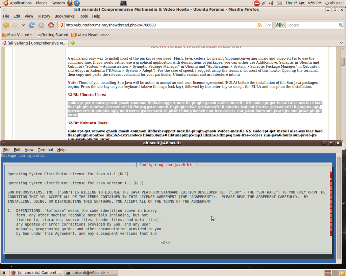Launch Firefox from the top panel icon
This screenshot has height=276, width=346.
70,3
